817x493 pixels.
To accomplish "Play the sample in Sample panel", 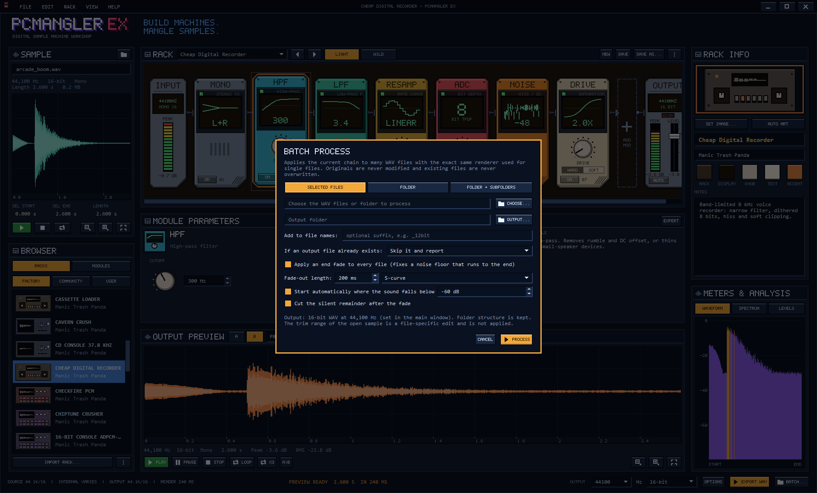I will (x=21, y=228).
